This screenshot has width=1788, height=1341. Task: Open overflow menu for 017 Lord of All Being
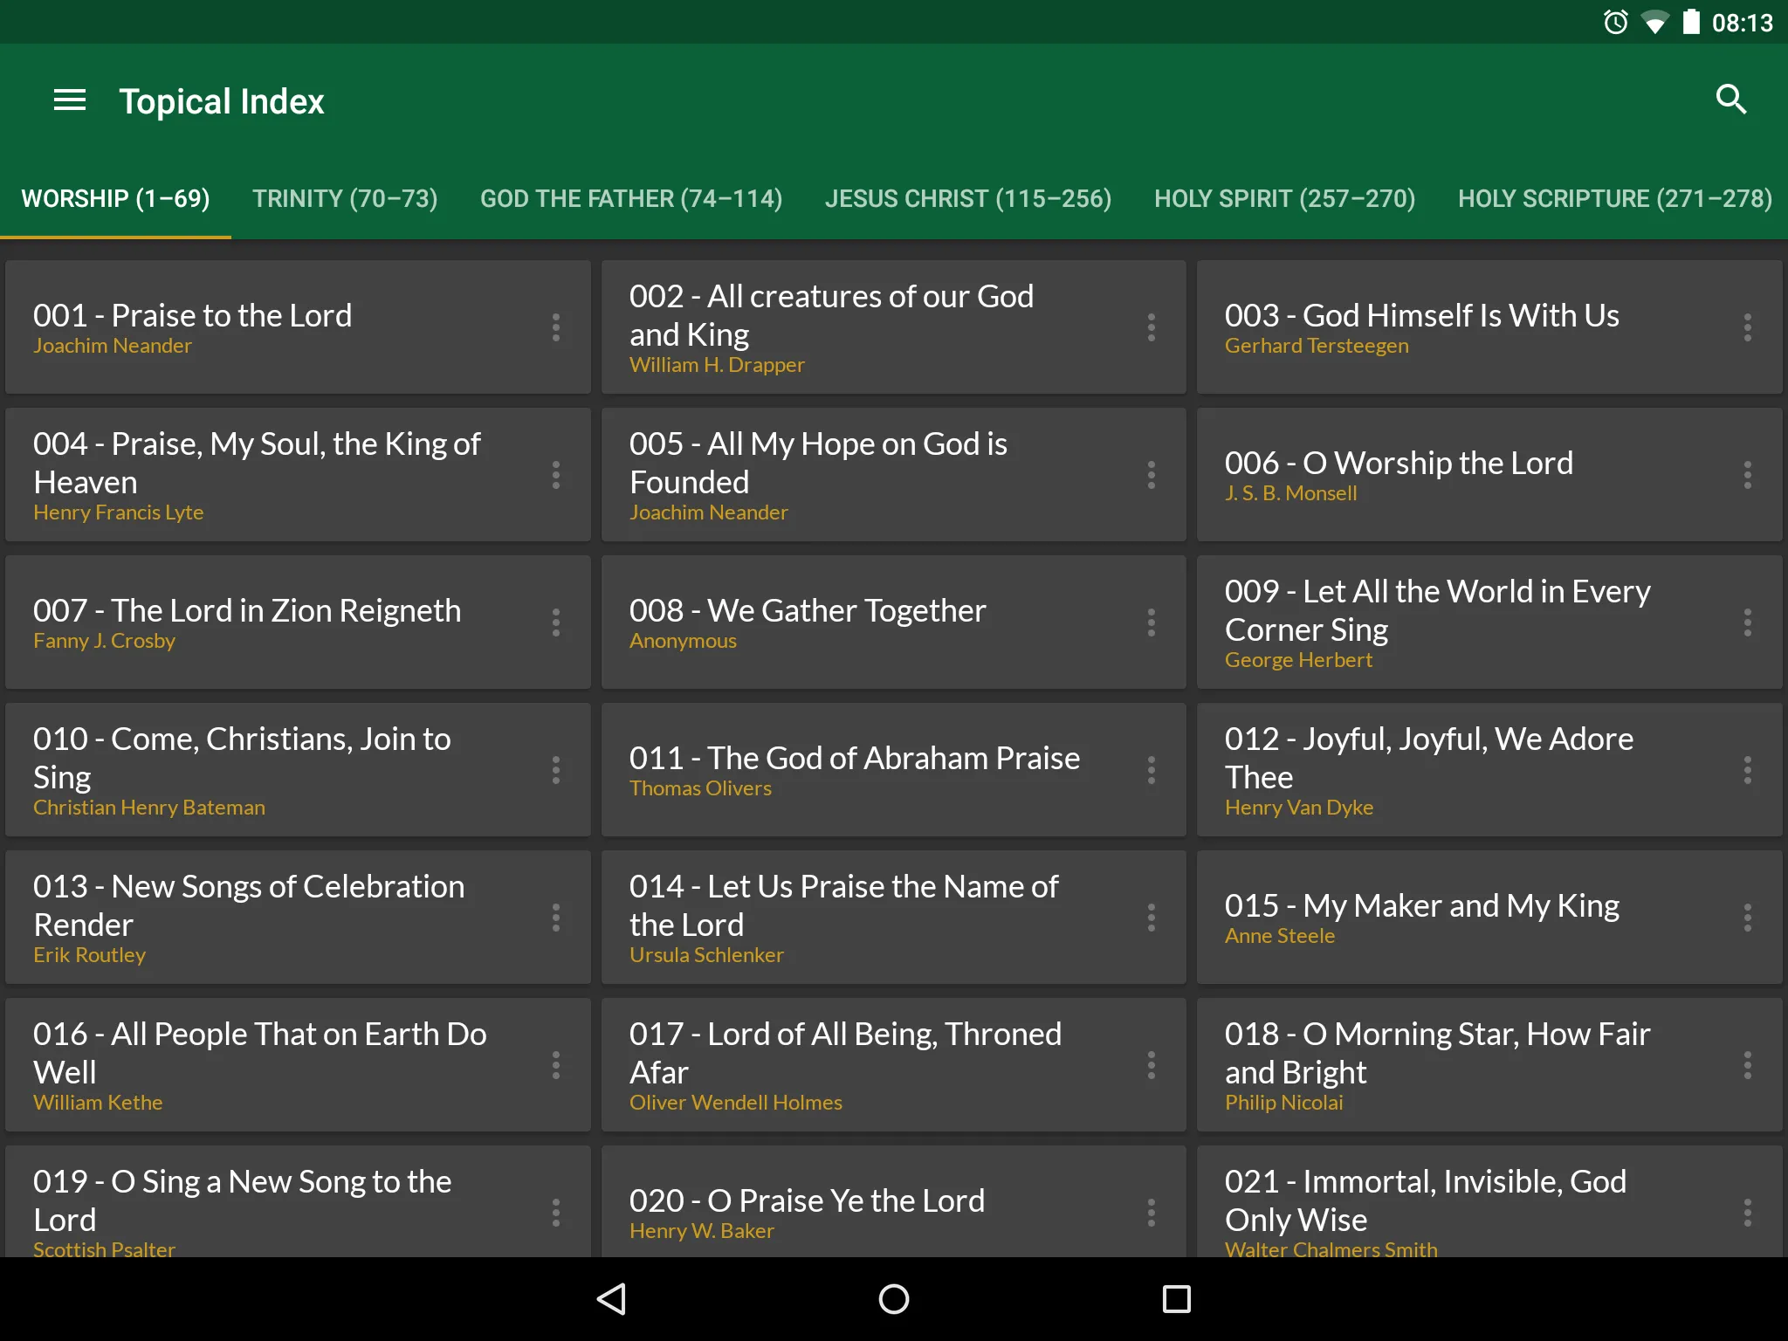1152,1065
